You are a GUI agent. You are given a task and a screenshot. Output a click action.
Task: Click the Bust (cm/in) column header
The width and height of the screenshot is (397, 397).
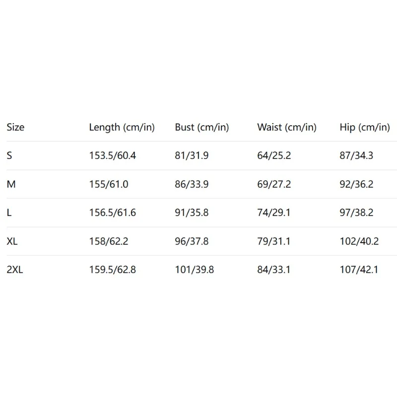coord(201,128)
